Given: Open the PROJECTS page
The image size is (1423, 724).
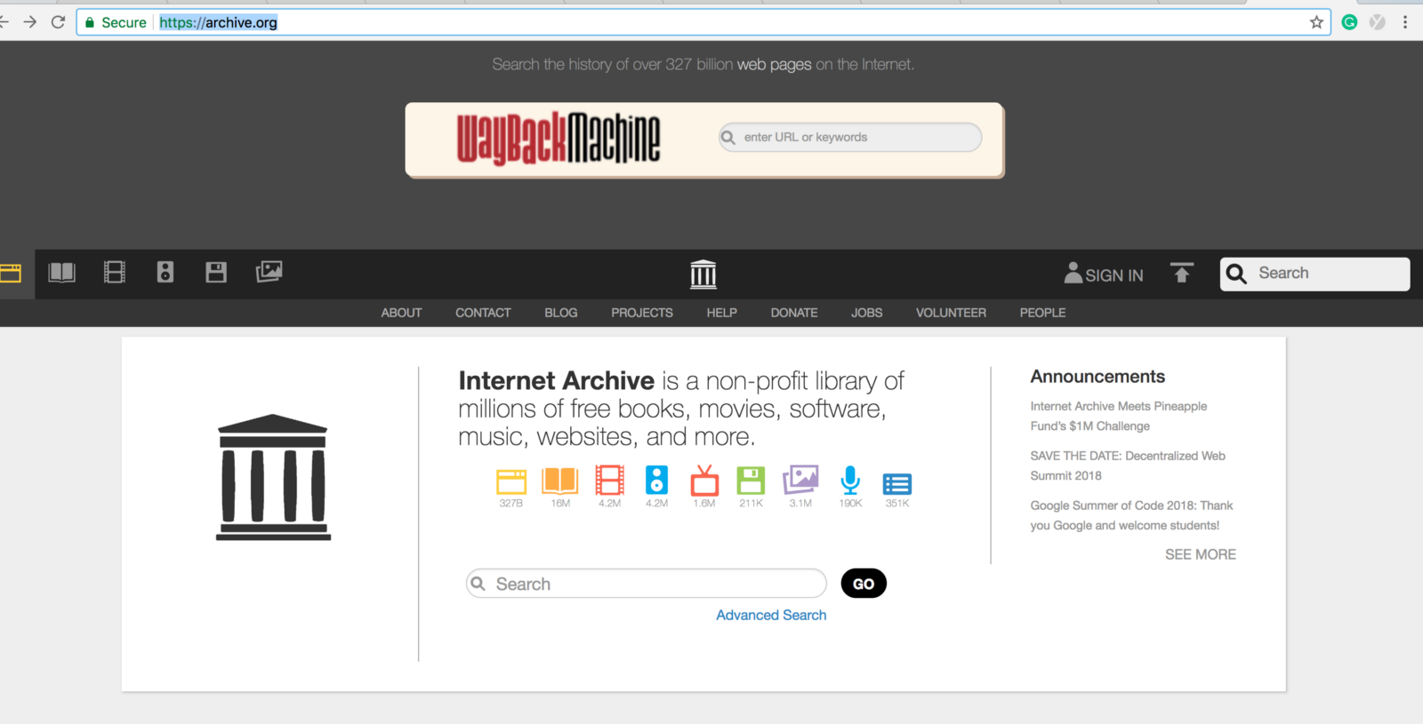Looking at the screenshot, I should (642, 313).
